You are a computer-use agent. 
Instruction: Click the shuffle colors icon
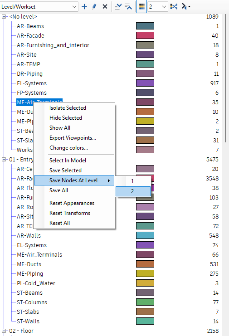click(174, 7)
